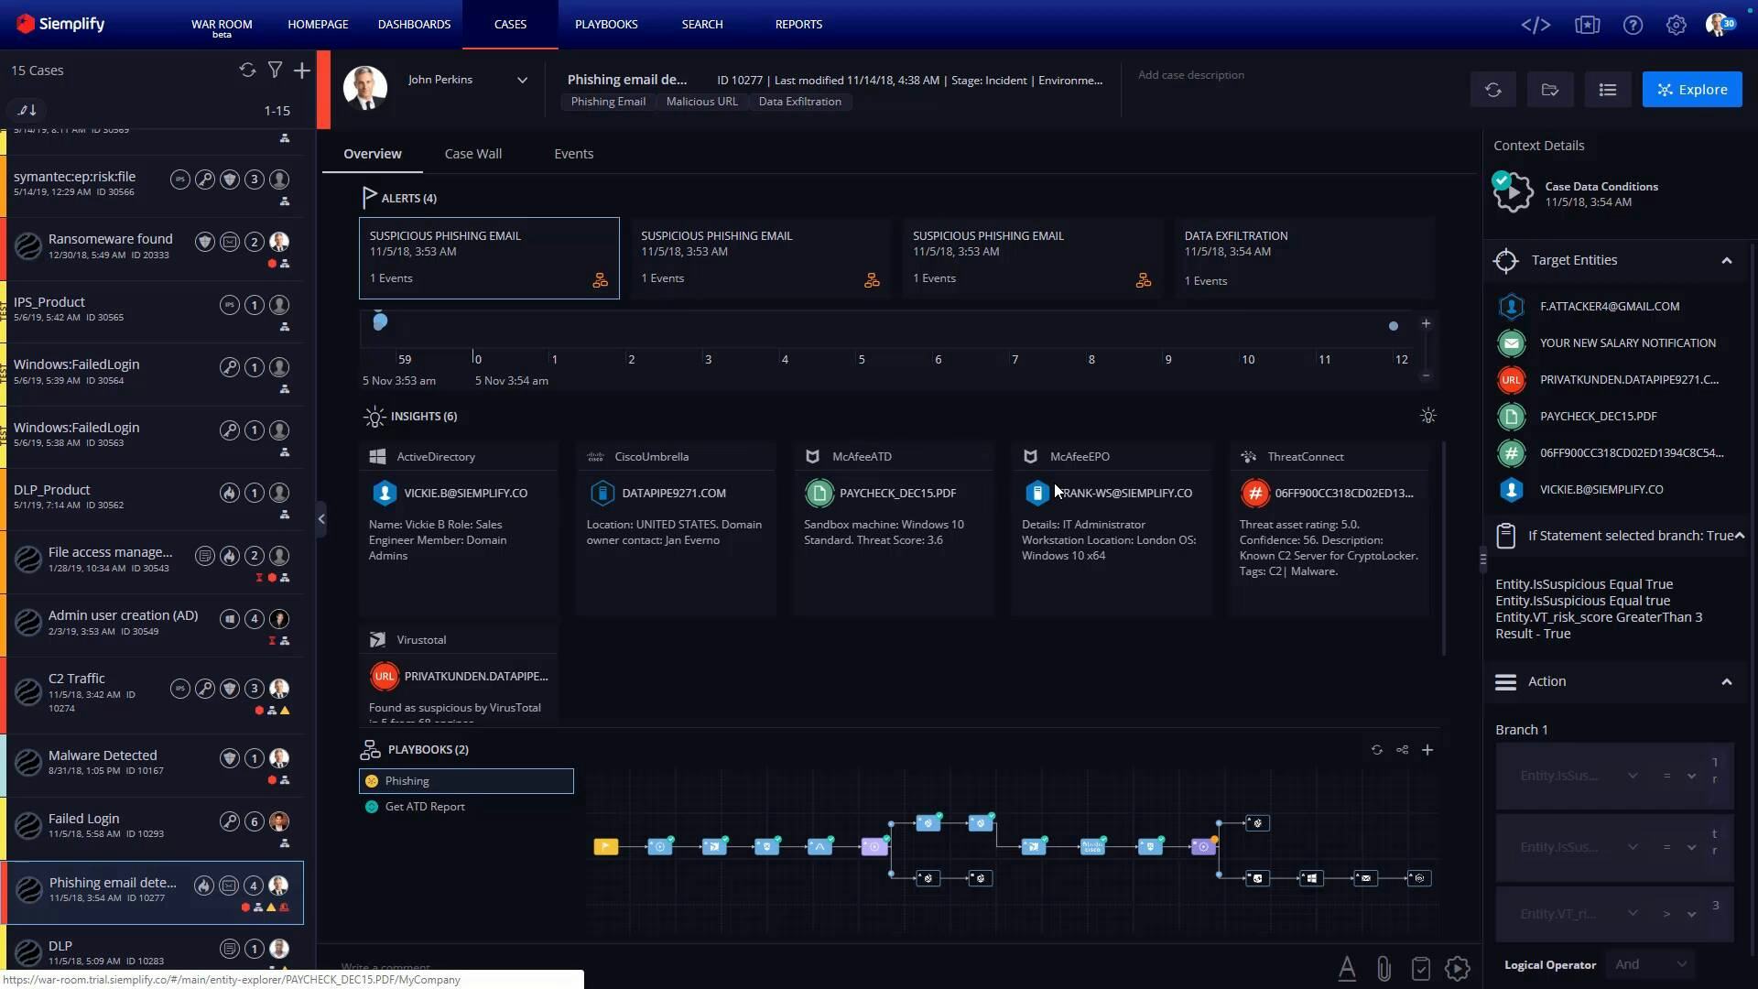
Task: Create a new case with plus icon
Action: pyautogui.click(x=302, y=70)
